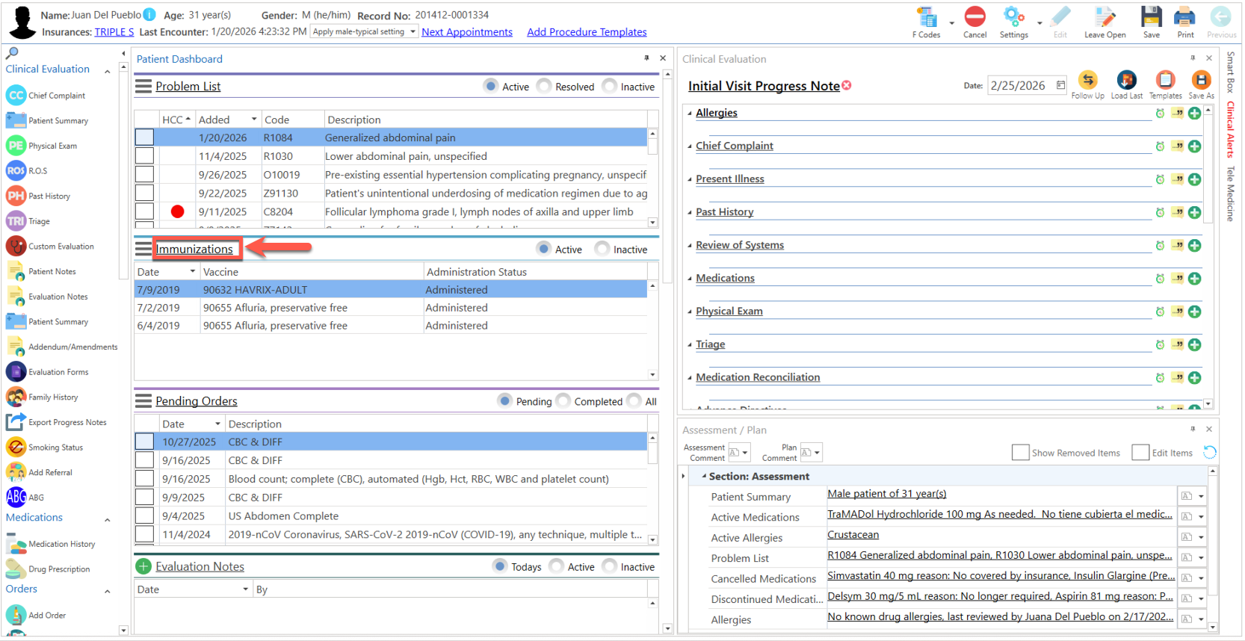Open Chief Complaint in sidebar
Image resolution: width=1245 pixels, height=641 pixels.
[46, 96]
